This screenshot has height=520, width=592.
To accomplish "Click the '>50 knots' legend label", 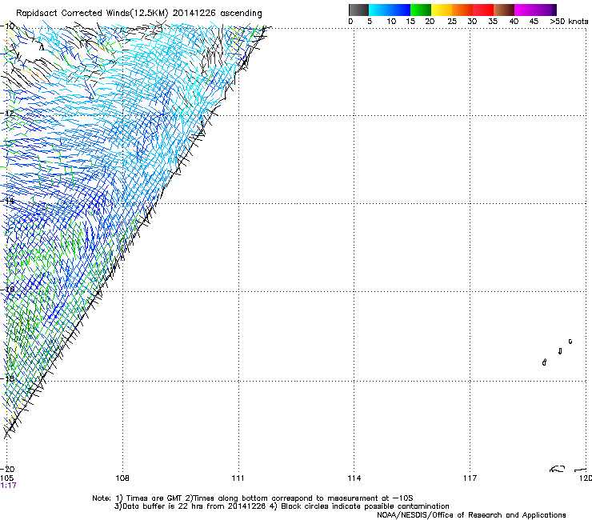I will [569, 22].
